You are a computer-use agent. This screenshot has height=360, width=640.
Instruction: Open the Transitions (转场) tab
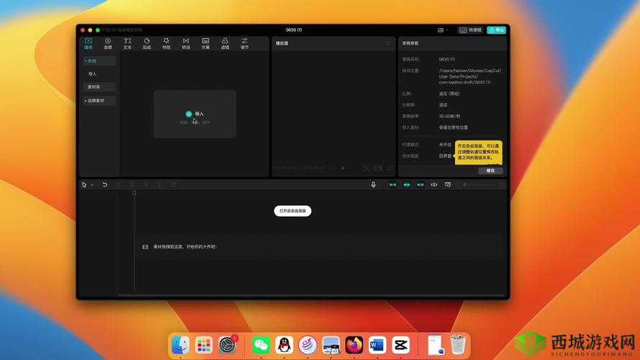pos(186,44)
